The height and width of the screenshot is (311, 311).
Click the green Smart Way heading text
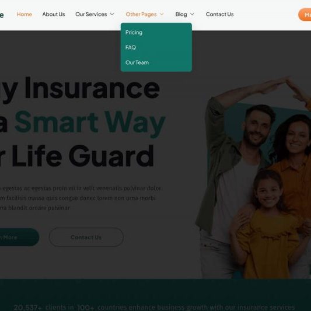click(x=90, y=123)
